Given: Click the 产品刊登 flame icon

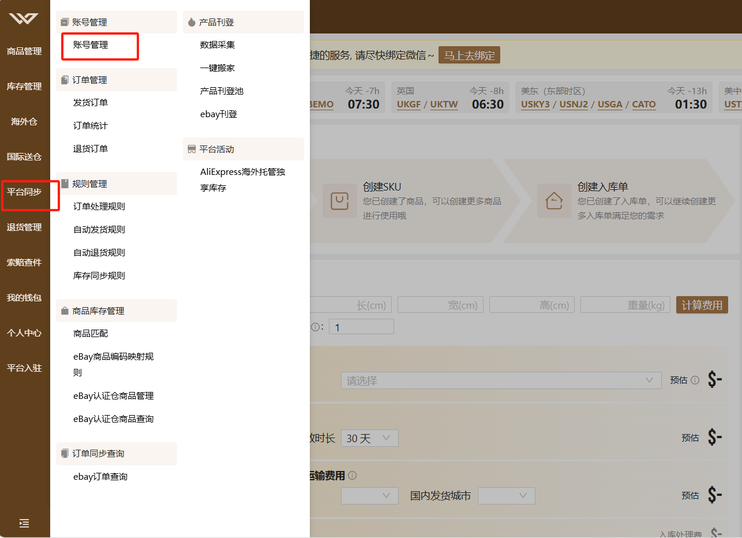Looking at the screenshot, I should [192, 22].
